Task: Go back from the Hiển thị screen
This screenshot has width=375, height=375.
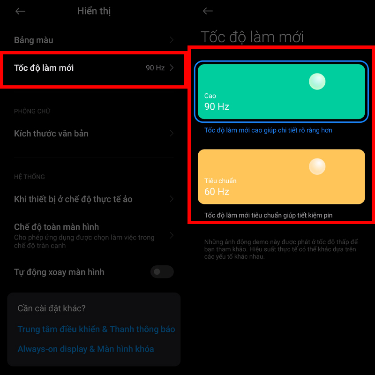Action: (x=20, y=11)
